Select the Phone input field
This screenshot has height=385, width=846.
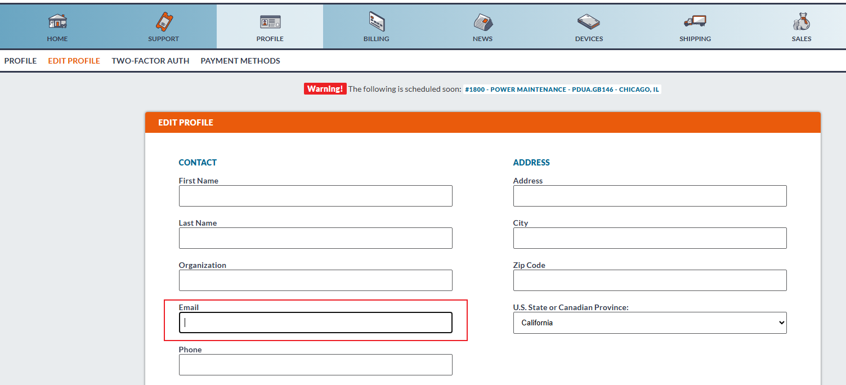point(315,365)
